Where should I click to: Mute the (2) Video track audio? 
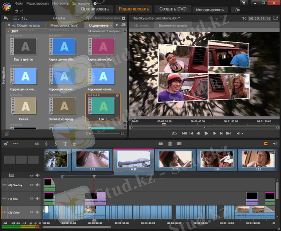click(38, 212)
